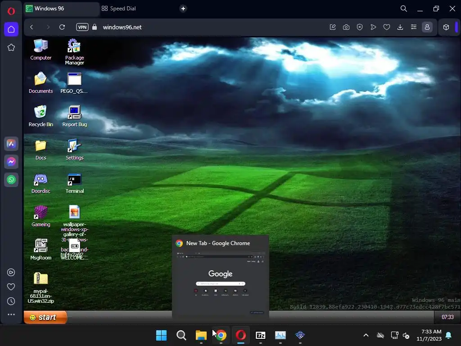Click the site lock security icon
This screenshot has width=461, height=346.
click(x=95, y=27)
